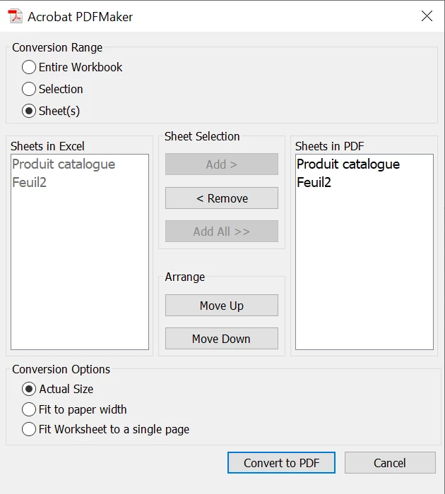Screen dimensions: 445x494
Task: Click the Add All >> button
Action: coord(222,231)
